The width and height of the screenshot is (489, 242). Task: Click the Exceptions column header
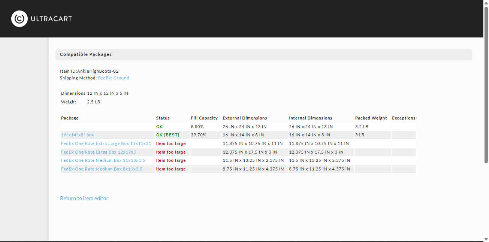404,118
